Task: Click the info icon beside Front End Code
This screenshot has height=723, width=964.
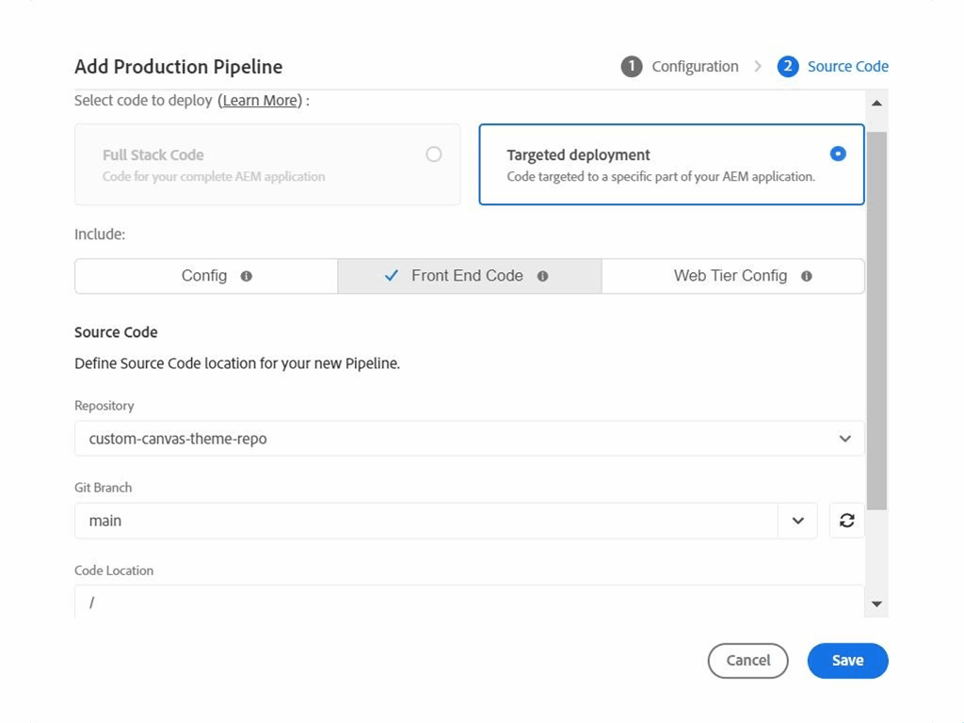Action: coord(542,277)
